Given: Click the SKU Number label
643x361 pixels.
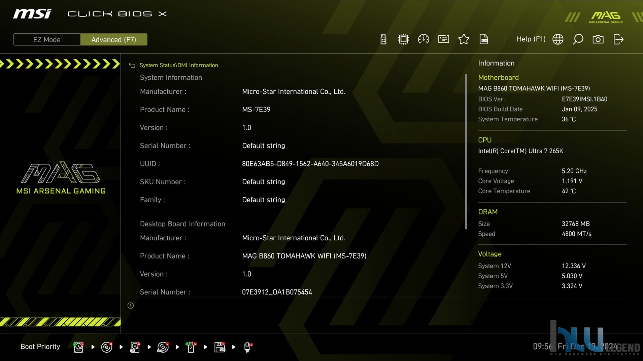Looking at the screenshot, I should click(163, 182).
